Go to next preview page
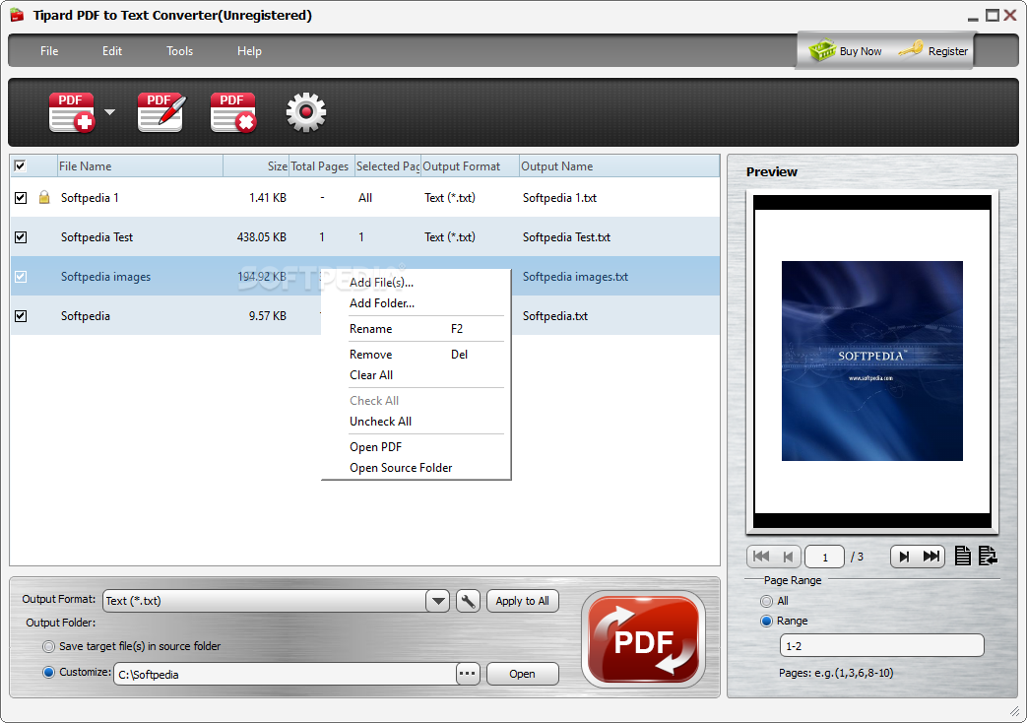This screenshot has height=723, width=1027. (x=904, y=557)
